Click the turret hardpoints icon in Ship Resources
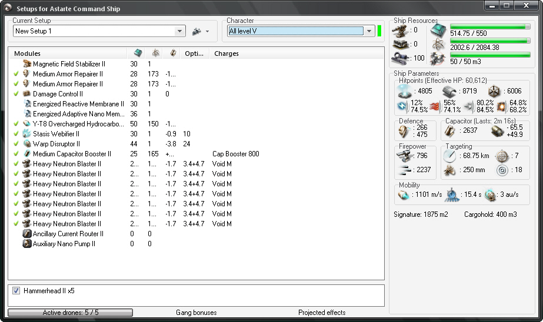This screenshot has height=322, width=543. tap(400, 31)
